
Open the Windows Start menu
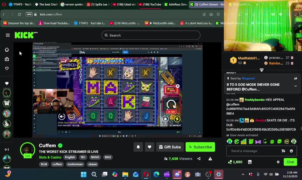(x=84, y=174)
